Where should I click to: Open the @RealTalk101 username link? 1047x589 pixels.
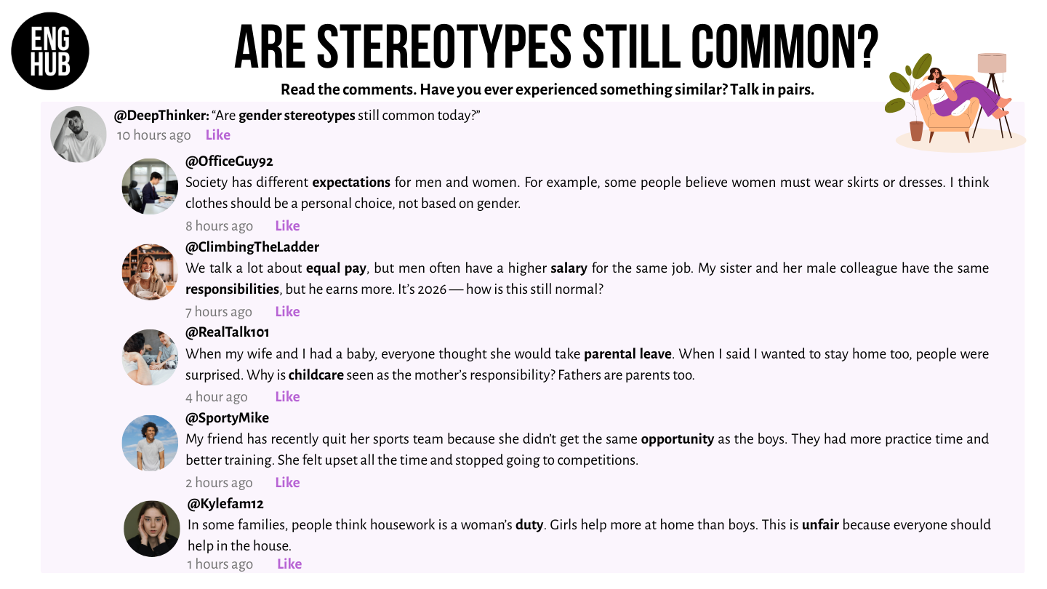[x=228, y=332]
